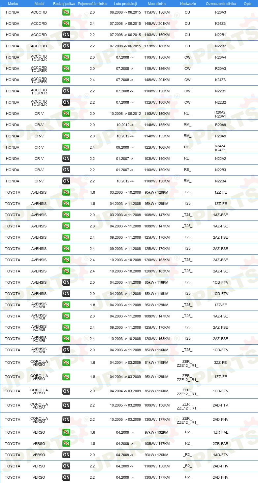
Task: Select engine code 2AD-FTV cell
Action: tap(220, 405)
